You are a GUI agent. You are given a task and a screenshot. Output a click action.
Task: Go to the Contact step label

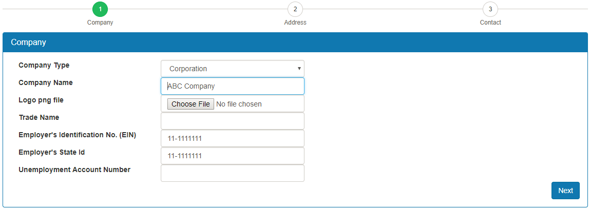[490, 23]
